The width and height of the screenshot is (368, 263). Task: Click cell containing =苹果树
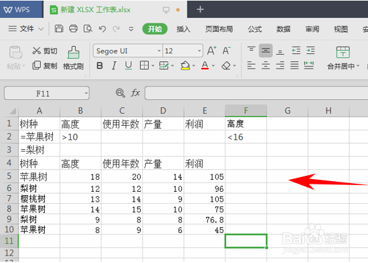point(39,137)
